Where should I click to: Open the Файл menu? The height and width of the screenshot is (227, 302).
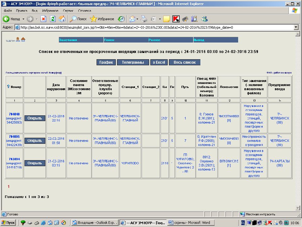(8, 11)
